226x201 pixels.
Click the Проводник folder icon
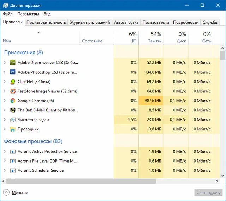pos(13,129)
